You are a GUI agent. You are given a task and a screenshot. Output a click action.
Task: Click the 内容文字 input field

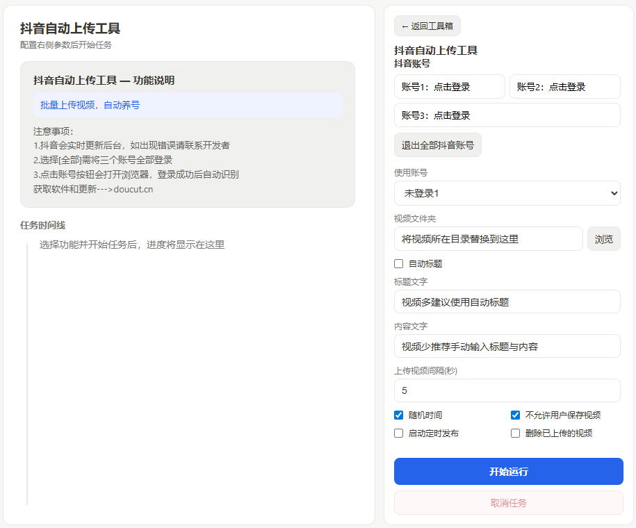point(507,346)
